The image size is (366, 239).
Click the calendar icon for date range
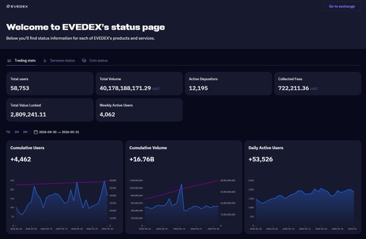point(36,132)
